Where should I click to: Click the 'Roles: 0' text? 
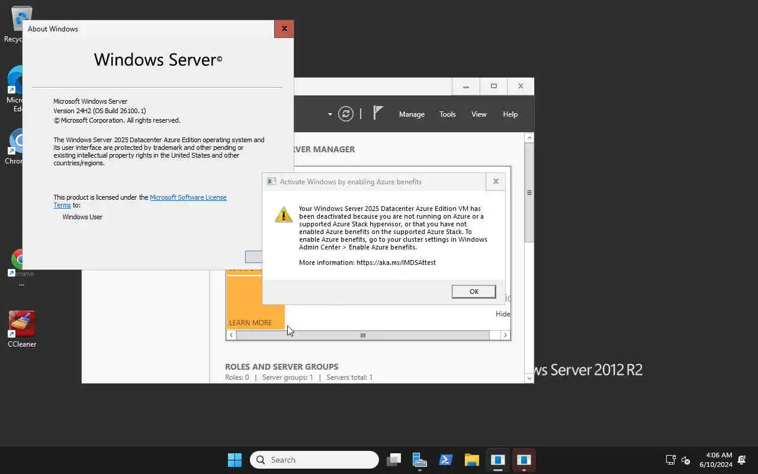click(237, 377)
